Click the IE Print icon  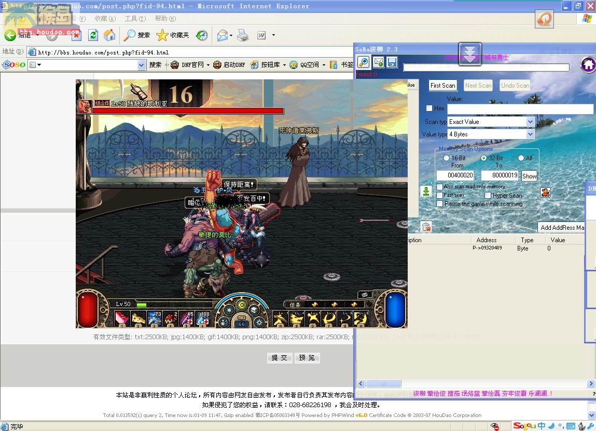tap(243, 35)
